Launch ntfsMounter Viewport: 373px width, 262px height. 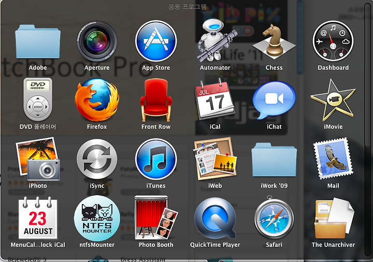(x=97, y=219)
